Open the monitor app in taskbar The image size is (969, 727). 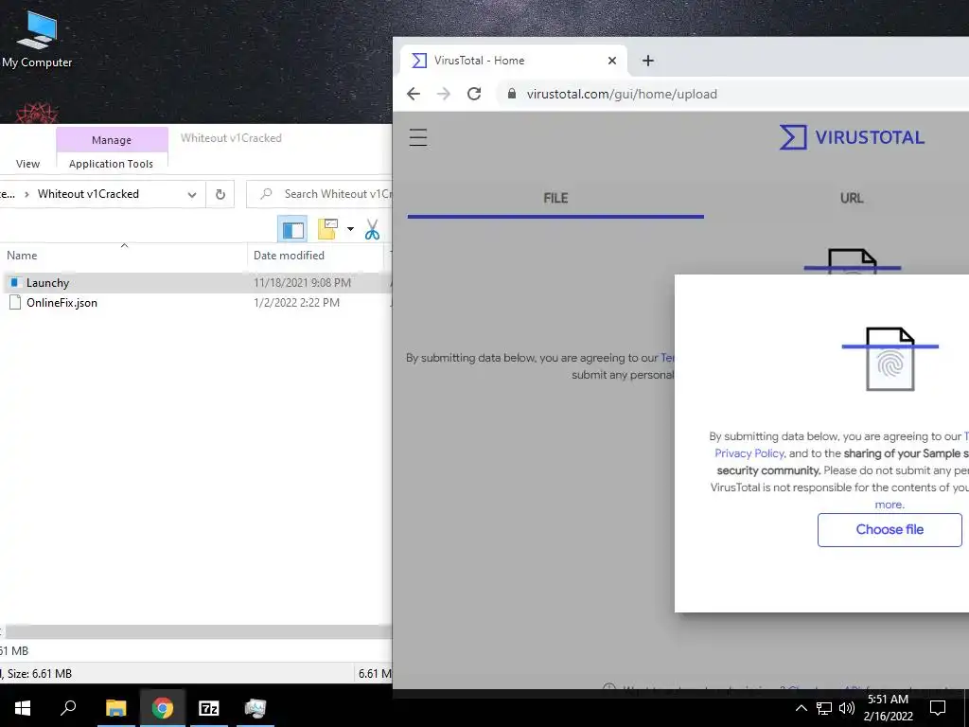coord(255,708)
